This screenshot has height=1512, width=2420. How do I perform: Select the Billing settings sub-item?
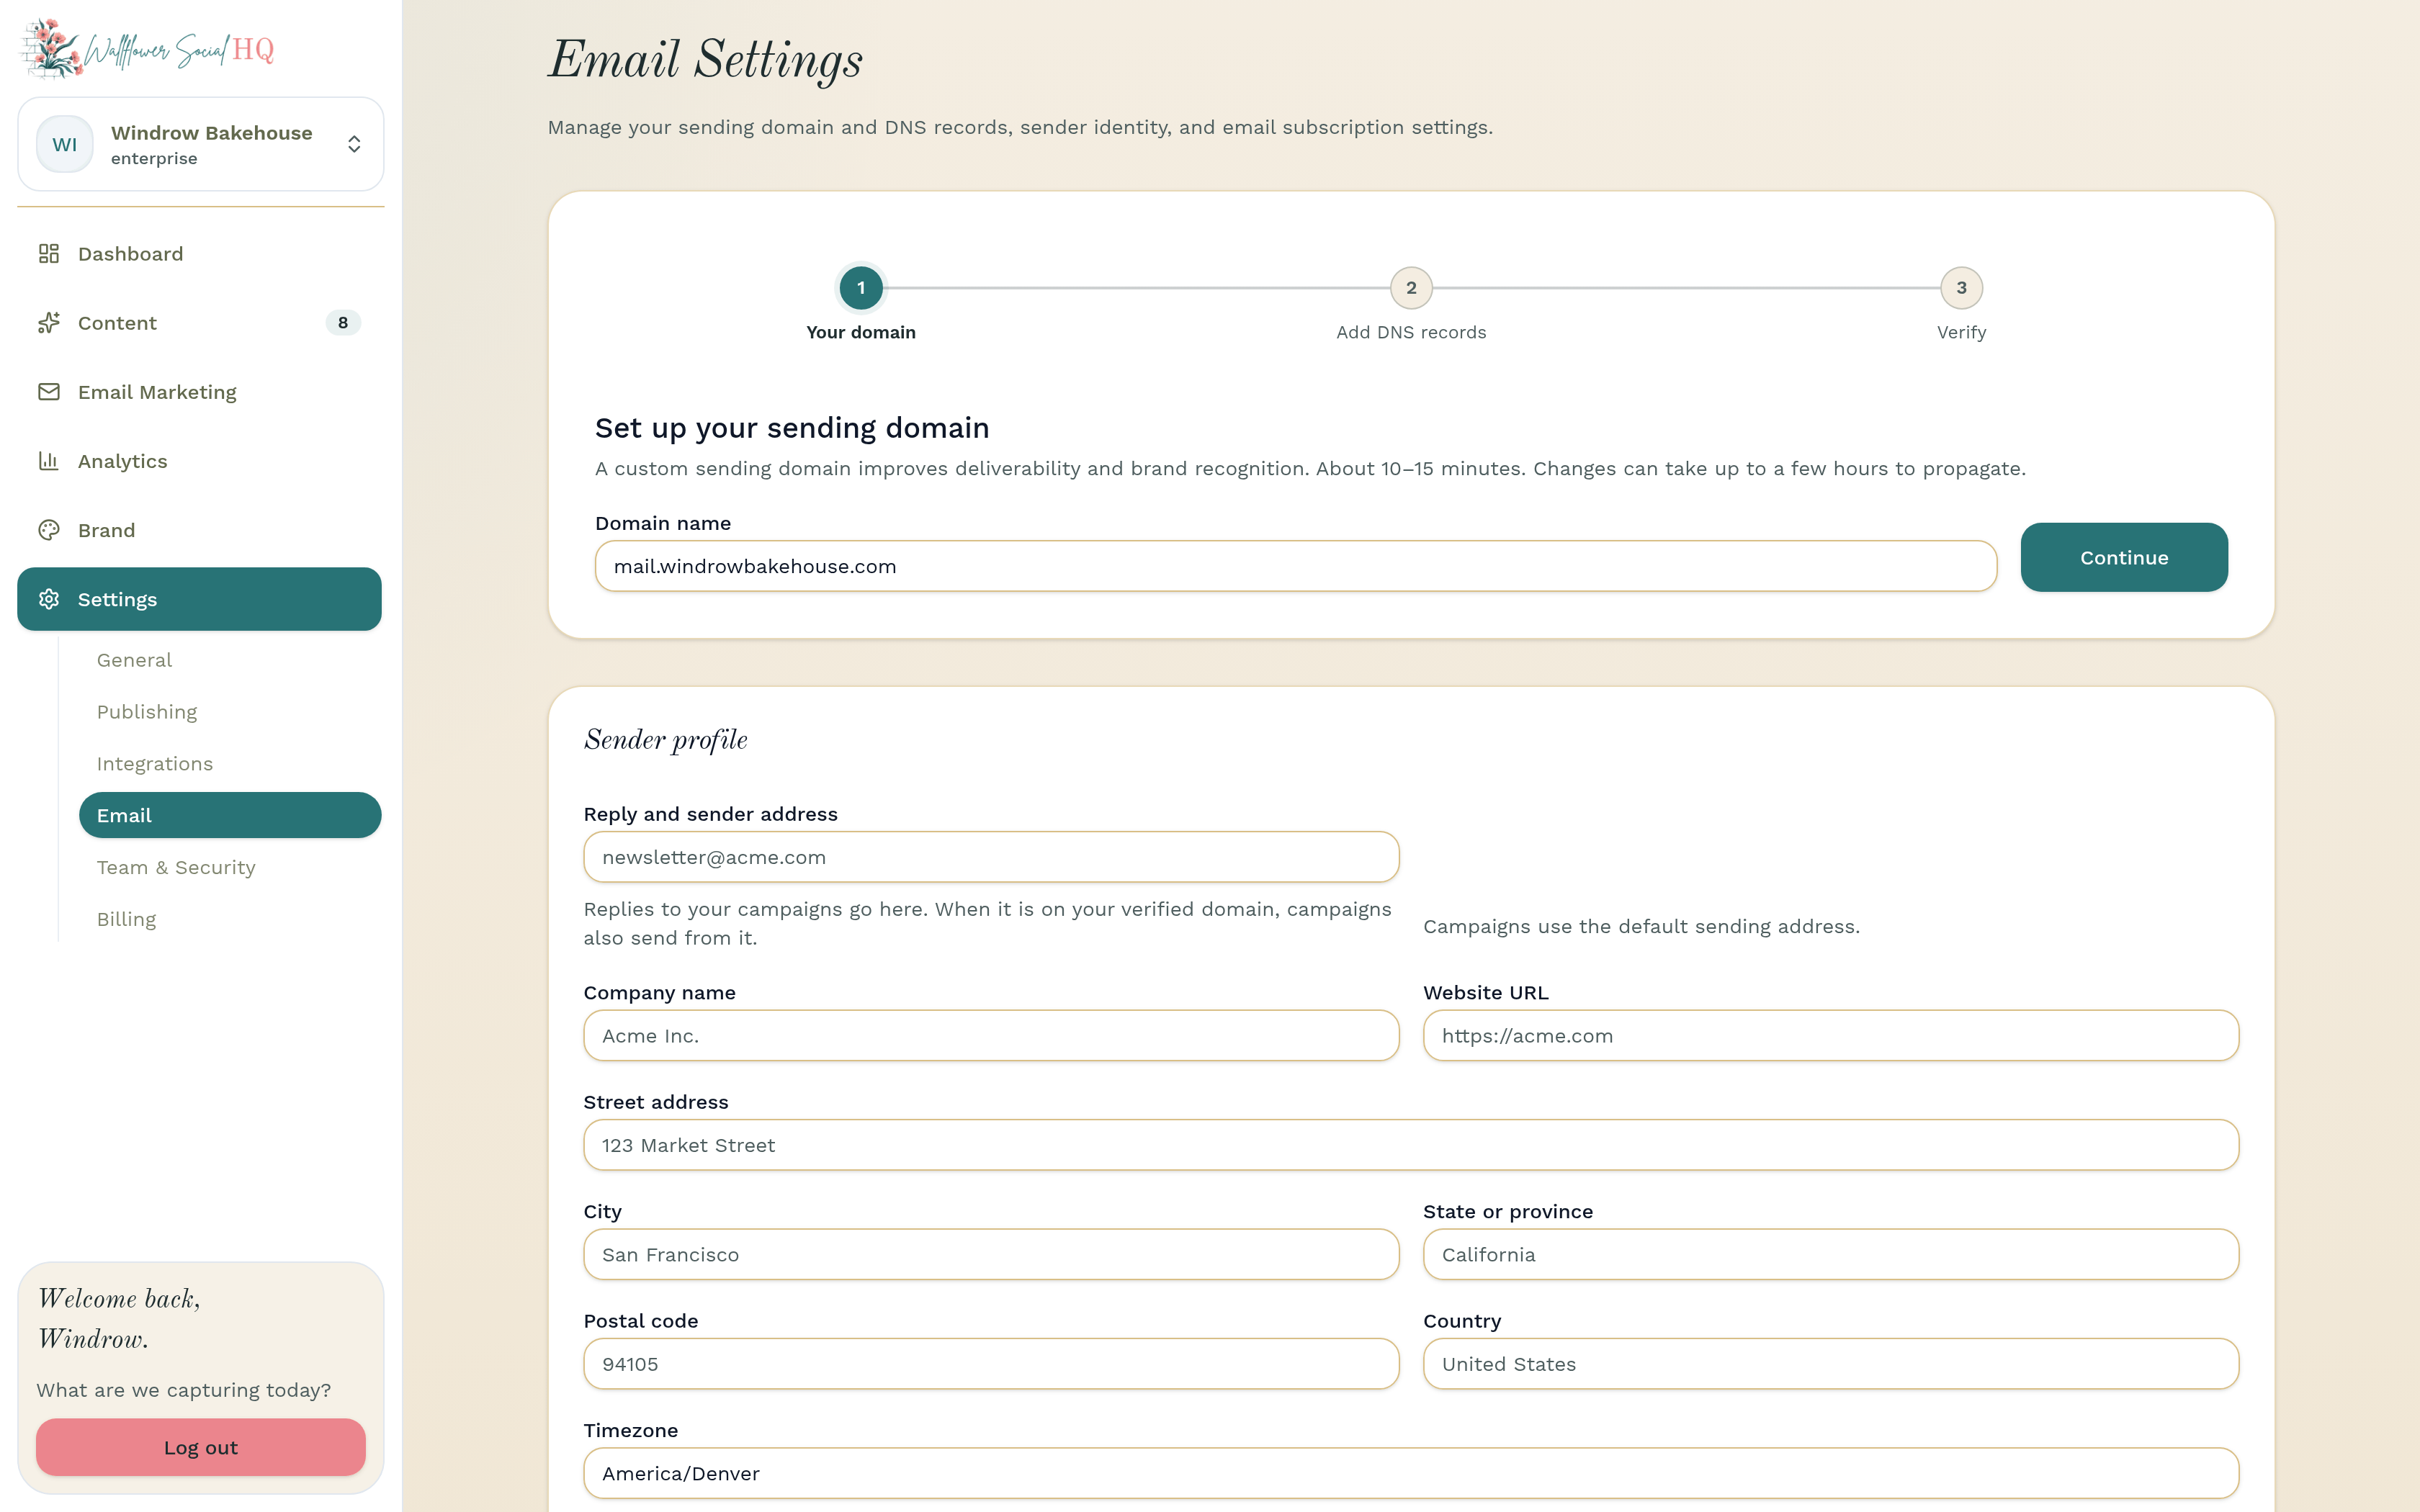coord(230,919)
